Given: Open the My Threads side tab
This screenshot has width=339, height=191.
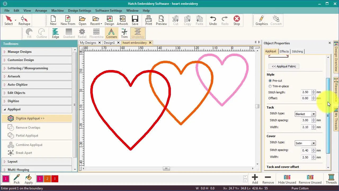Looking at the screenshot, I should click(x=336, y=119).
